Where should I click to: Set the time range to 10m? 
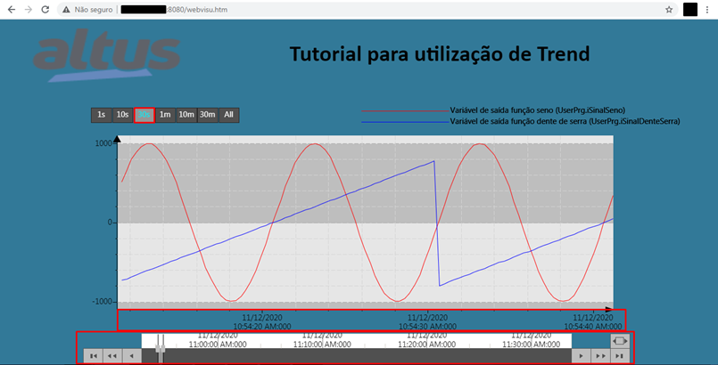click(x=186, y=115)
